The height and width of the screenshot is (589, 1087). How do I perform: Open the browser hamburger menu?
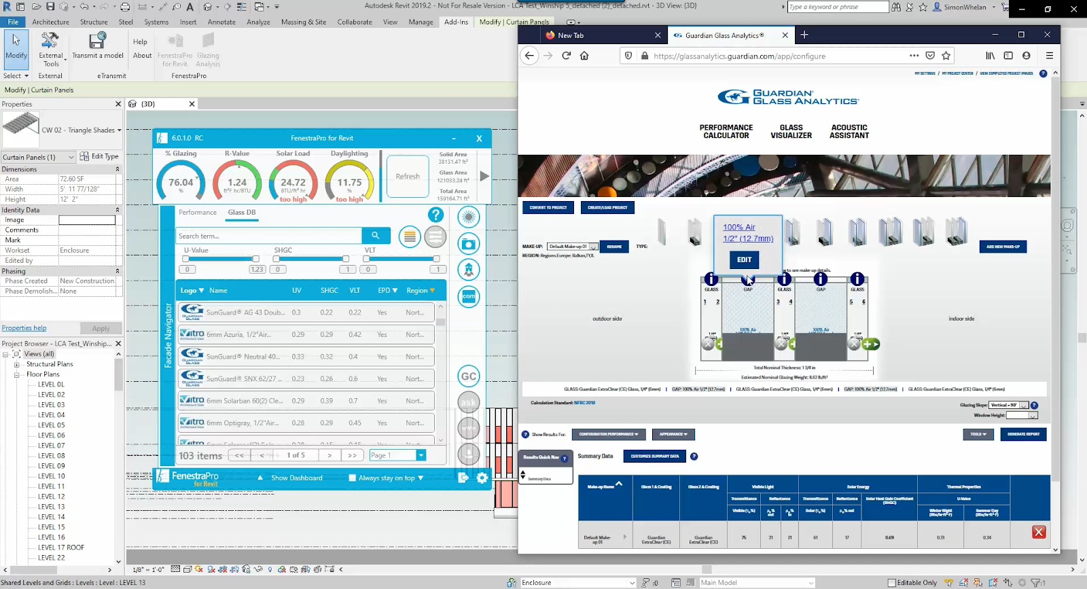tap(1050, 56)
